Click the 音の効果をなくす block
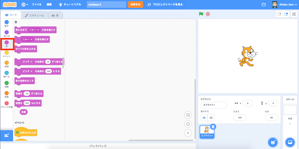 click(x=25, y=81)
